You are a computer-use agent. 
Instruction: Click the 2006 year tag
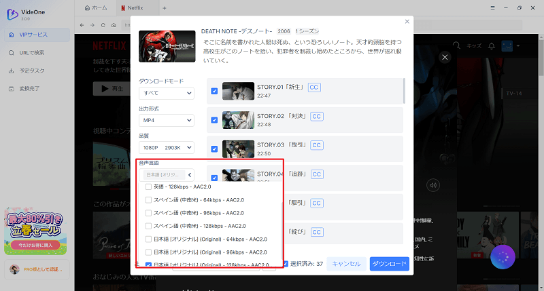point(284,31)
